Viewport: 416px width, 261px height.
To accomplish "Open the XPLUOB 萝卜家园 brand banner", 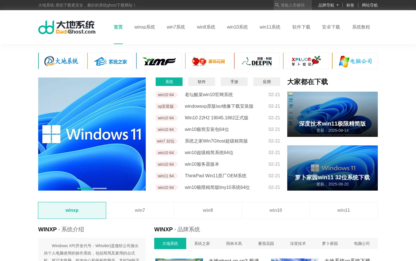I will point(306,61).
